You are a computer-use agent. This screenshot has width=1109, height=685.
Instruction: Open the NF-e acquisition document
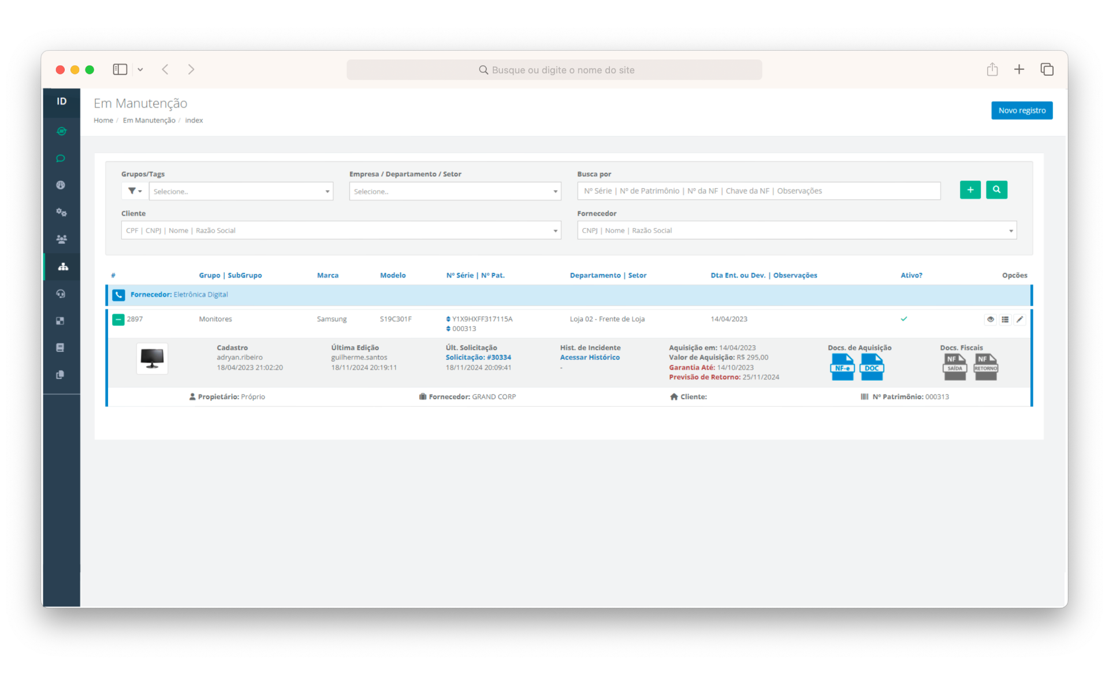point(842,367)
